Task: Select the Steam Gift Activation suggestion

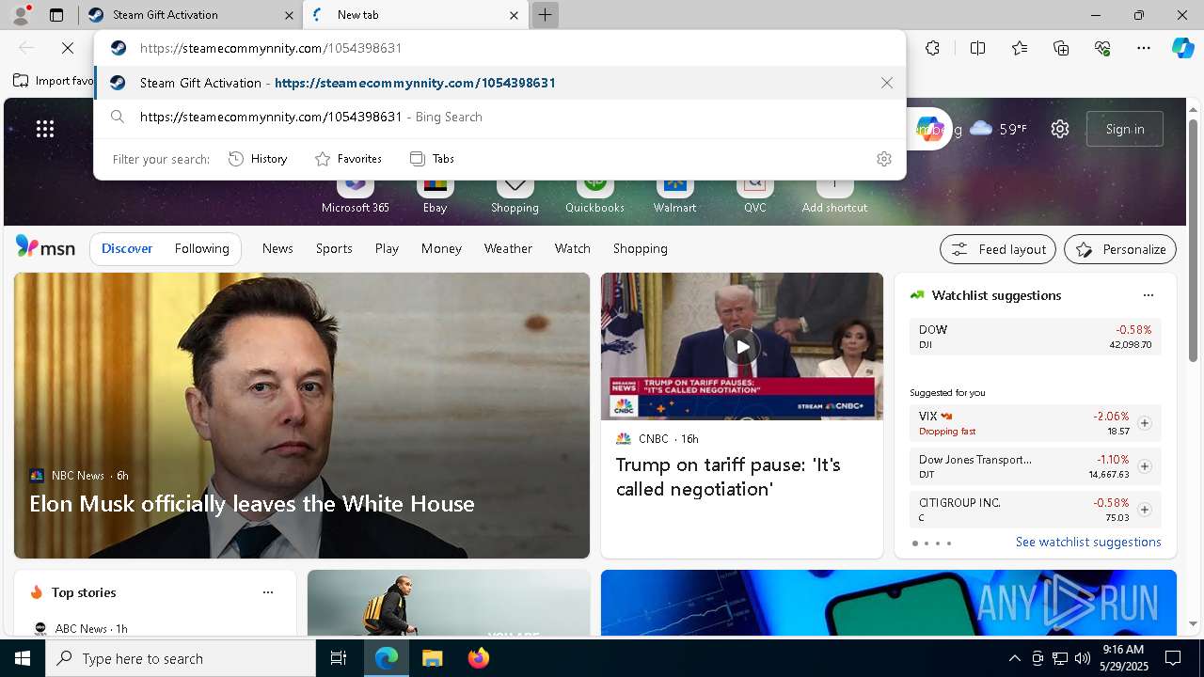Action: (x=499, y=83)
